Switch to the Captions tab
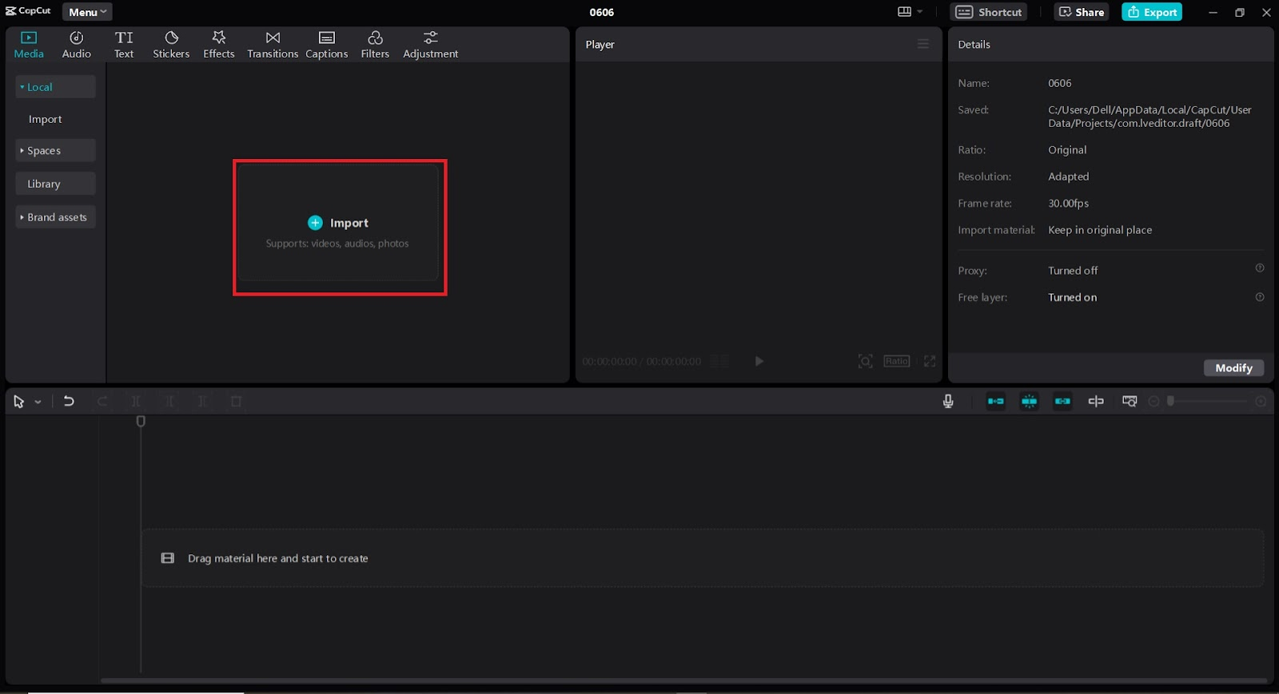1279x694 pixels. (327, 45)
